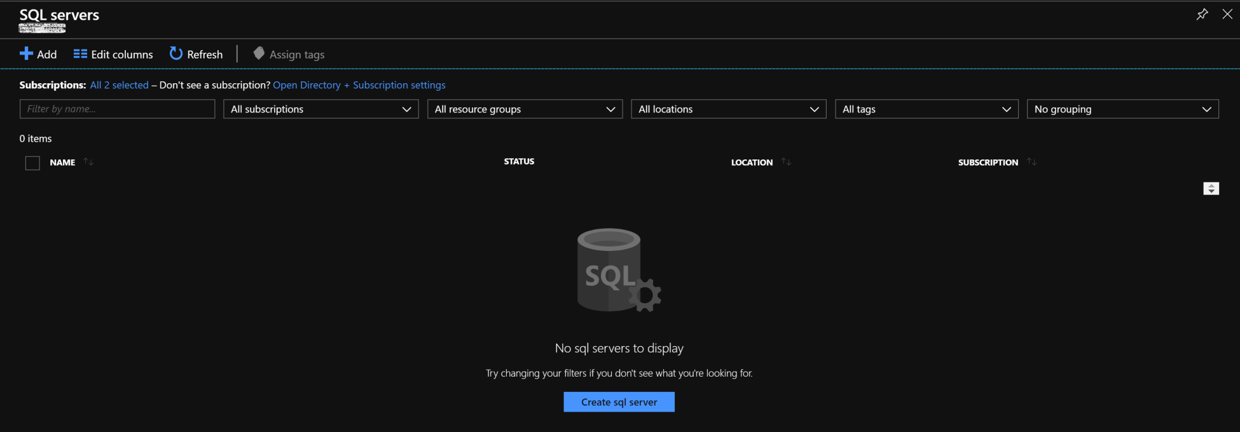The width and height of the screenshot is (1240, 432).
Task: Refresh the SQL servers list
Action: [x=196, y=55]
